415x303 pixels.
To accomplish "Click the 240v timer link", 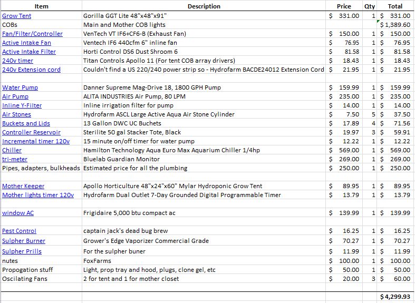I will tap(17, 61).
